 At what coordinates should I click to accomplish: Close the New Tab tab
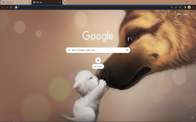click(x=60, y=2)
